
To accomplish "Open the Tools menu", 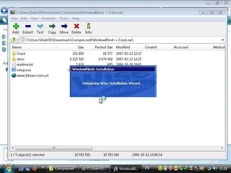I will [64, 18].
